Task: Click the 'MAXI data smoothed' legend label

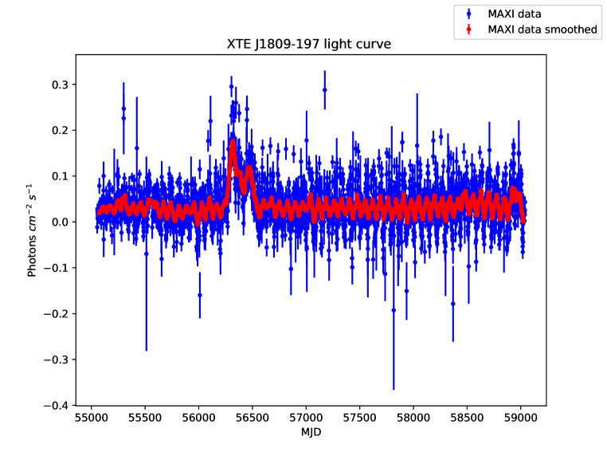Action: [x=542, y=29]
